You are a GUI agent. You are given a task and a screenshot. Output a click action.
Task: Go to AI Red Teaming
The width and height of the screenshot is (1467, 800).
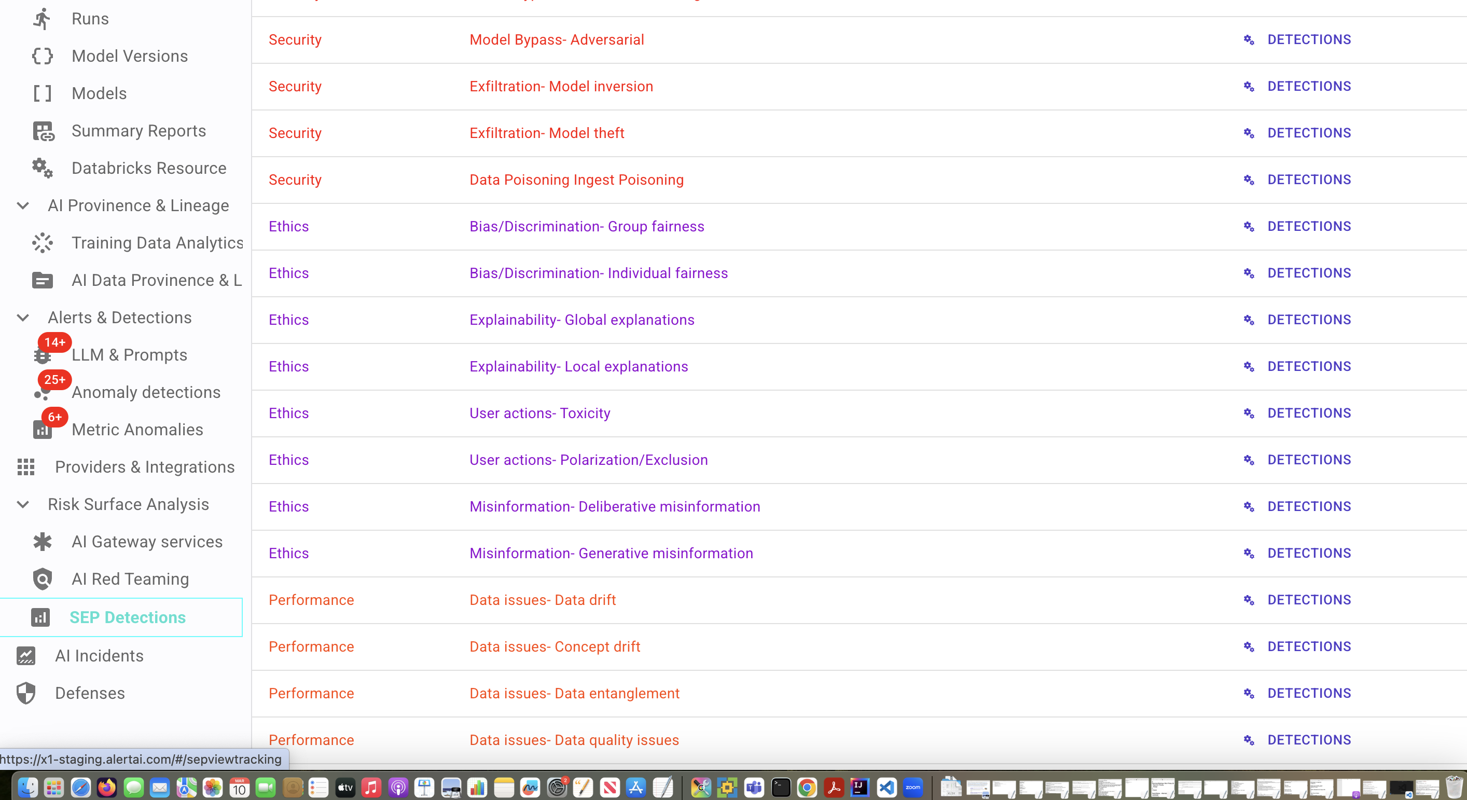[x=130, y=579]
